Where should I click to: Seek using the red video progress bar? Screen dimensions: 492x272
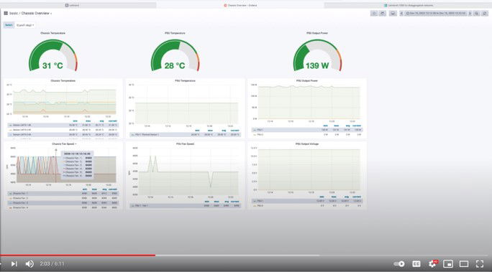click(78, 255)
